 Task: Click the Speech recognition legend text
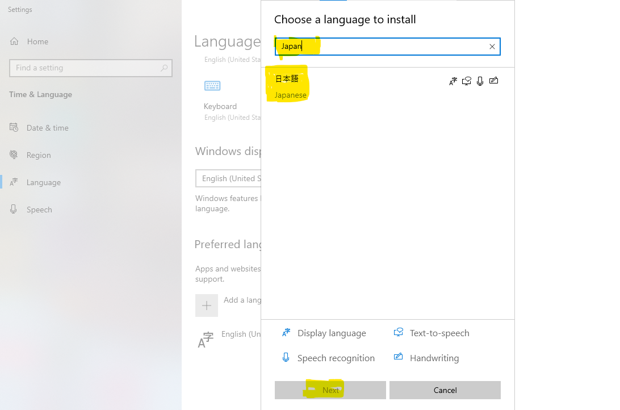click(336, 358)
